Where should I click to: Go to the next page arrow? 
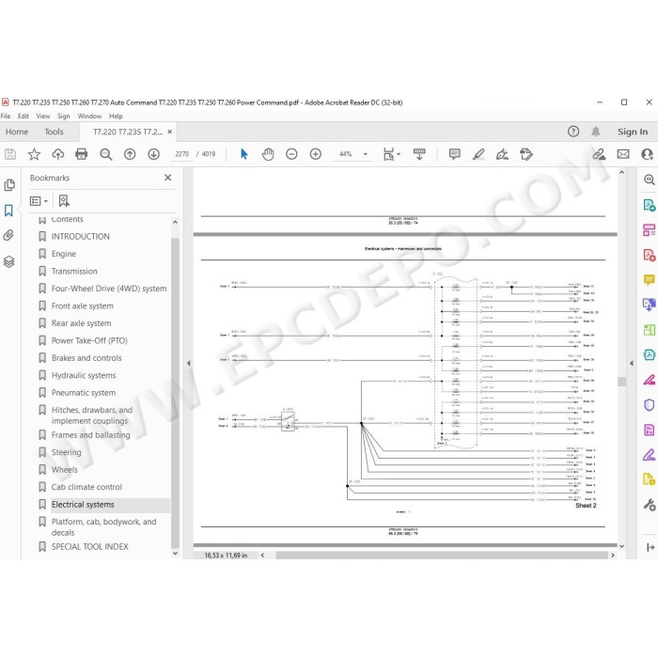click(153, 154)
